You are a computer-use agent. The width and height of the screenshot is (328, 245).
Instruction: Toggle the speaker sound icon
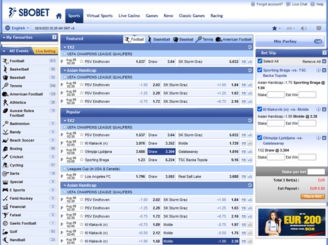tap(304, 28)
